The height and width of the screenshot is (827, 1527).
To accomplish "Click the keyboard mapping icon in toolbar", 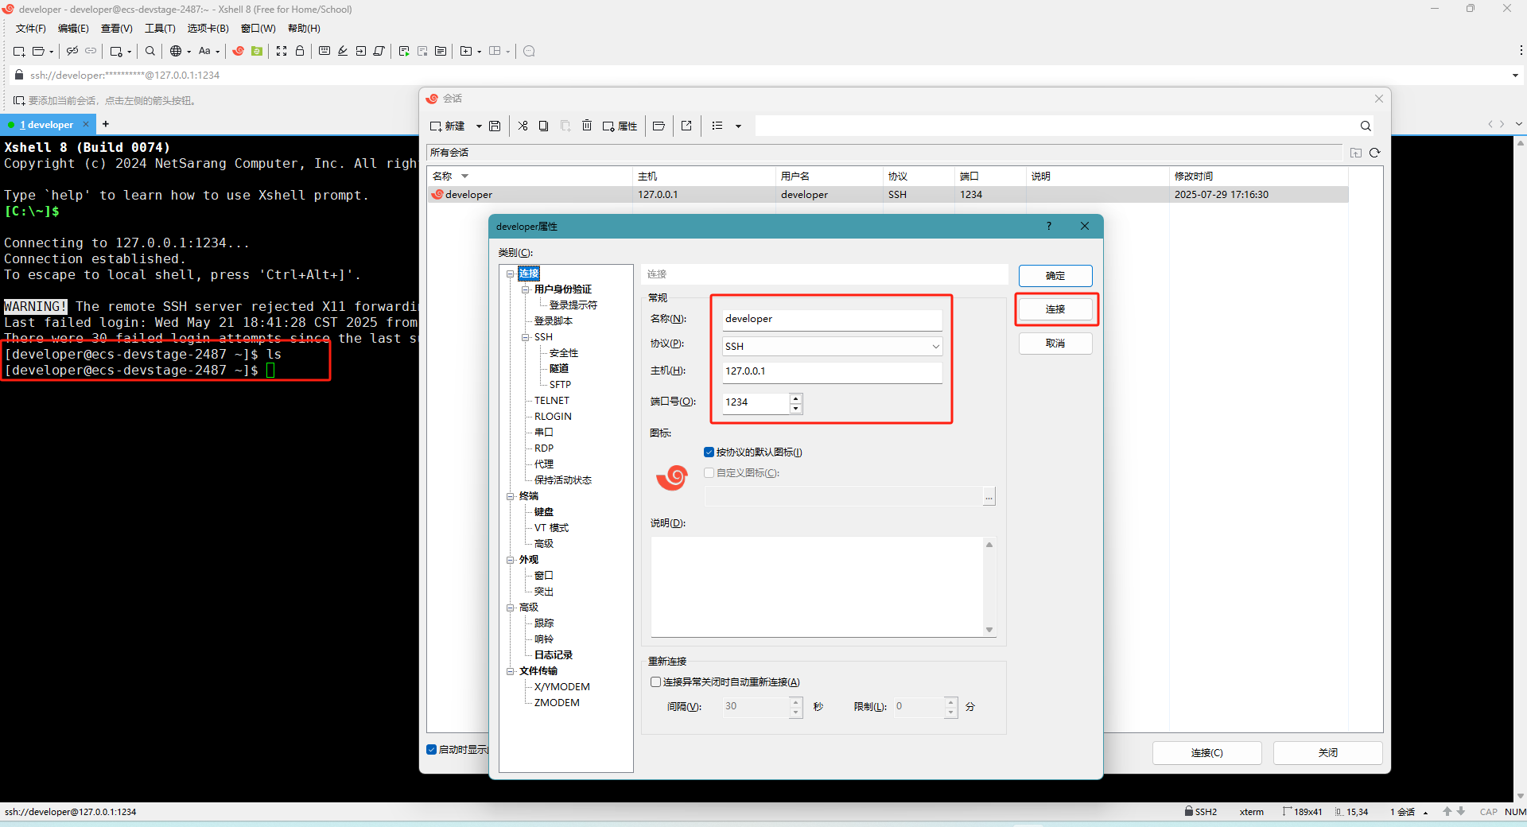I will tap(324, 51).
